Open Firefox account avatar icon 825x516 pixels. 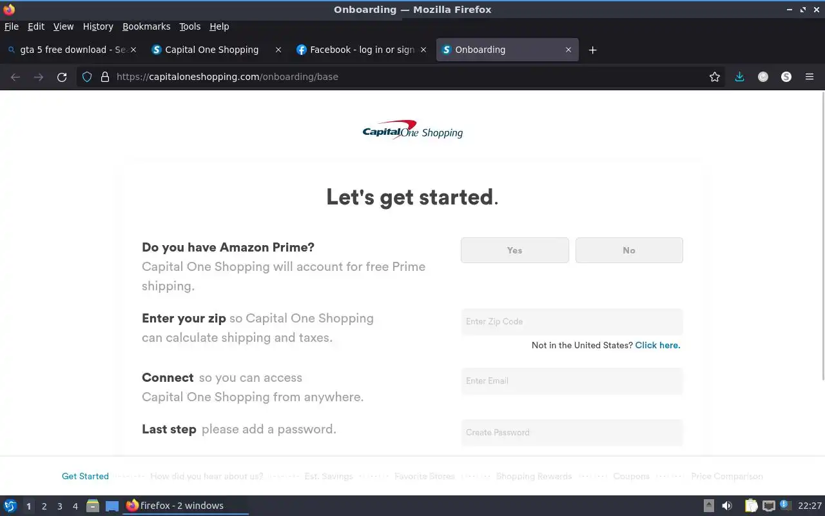click(x=763, y=77)
